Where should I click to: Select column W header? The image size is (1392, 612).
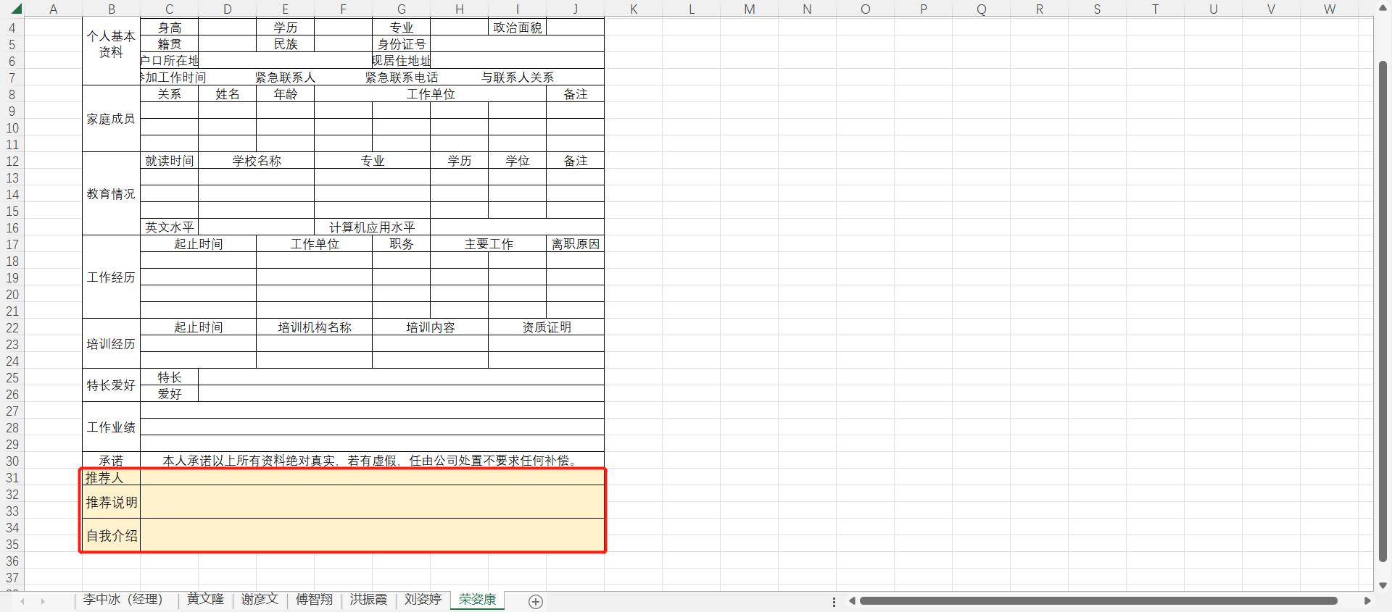pyautogui.click(x=1329, y=9)
